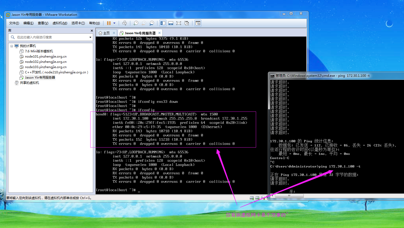Suspend the virtual machine with the pause icon
Viewport: 404px width, 228px height.
109,23
